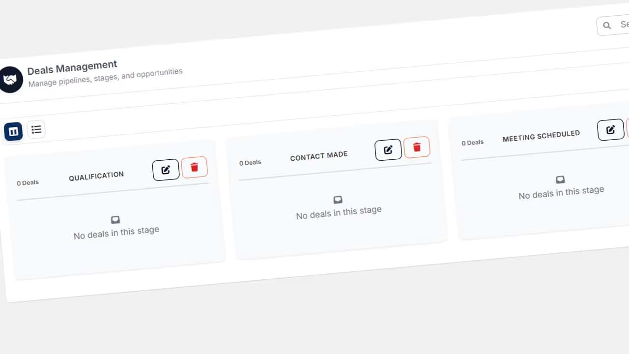Click the handshake Deals Management logo icon
The height and width of the screenshot is (354, 629).
pyautogui.click(x=11, y=79)
